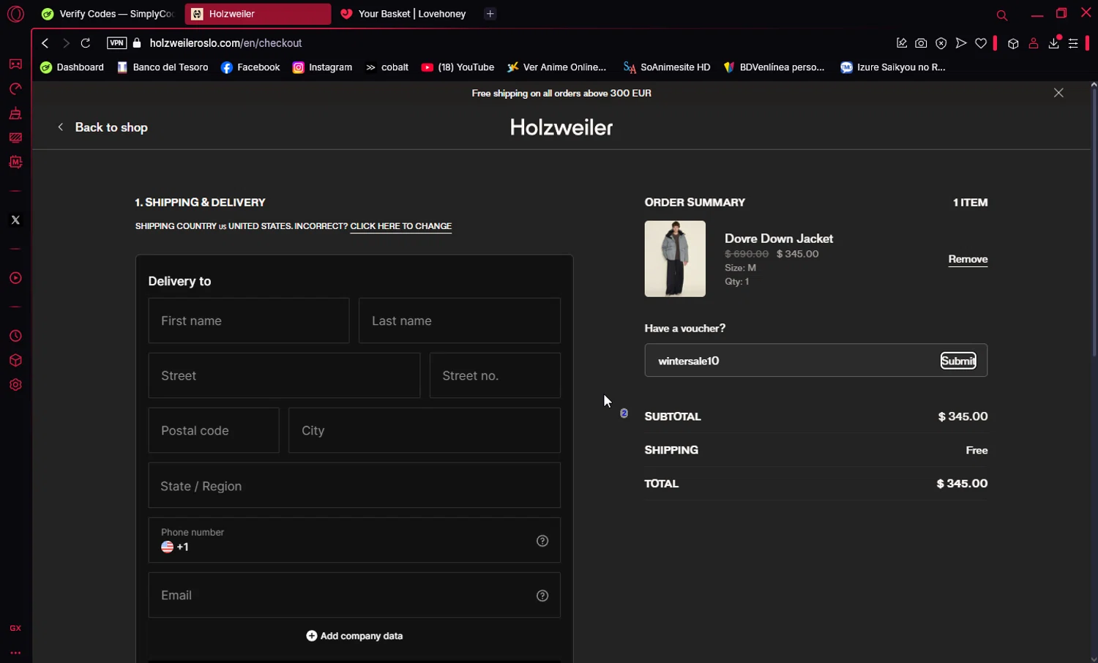Reload the checkout page
Image resolution: width=1098 pixels, height=663 pixels.
point(86,43)
